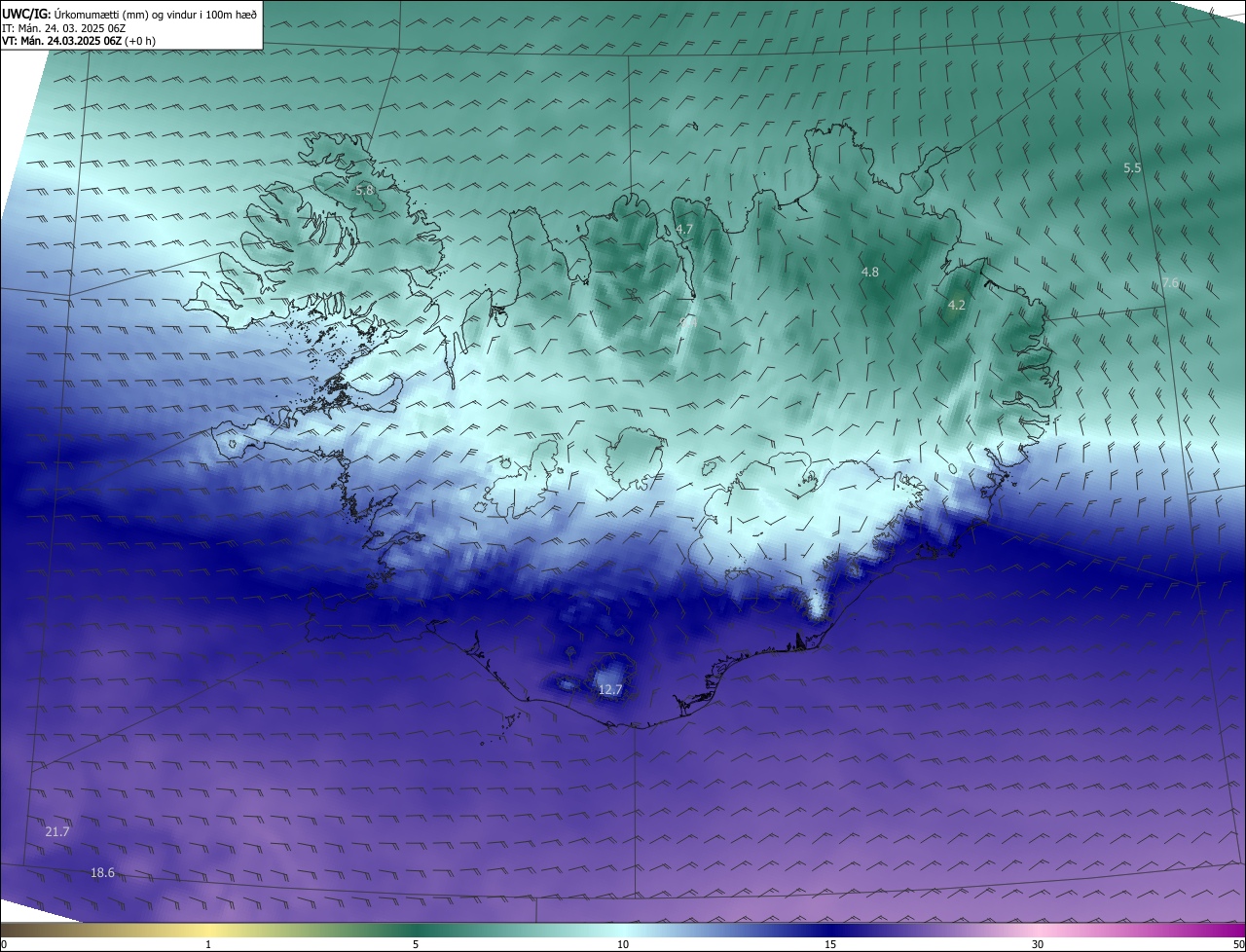
Task: Click the 4.8 value on the map
Action: coord(870,273)
